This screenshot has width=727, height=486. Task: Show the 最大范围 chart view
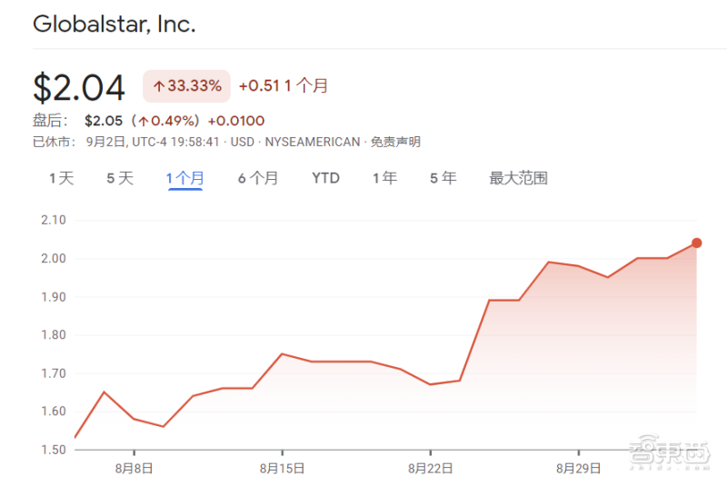click(518, 178)
